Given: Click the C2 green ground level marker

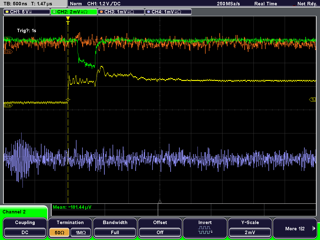Looking at the screenshot, I should (x=8, y=38).
